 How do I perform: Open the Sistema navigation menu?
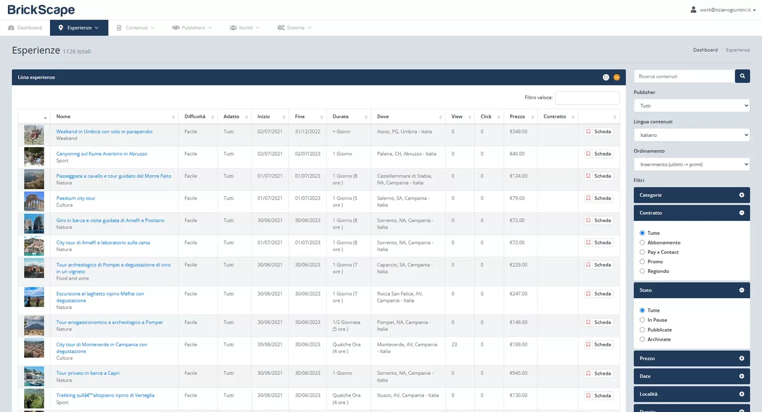(x=294, y=28)
